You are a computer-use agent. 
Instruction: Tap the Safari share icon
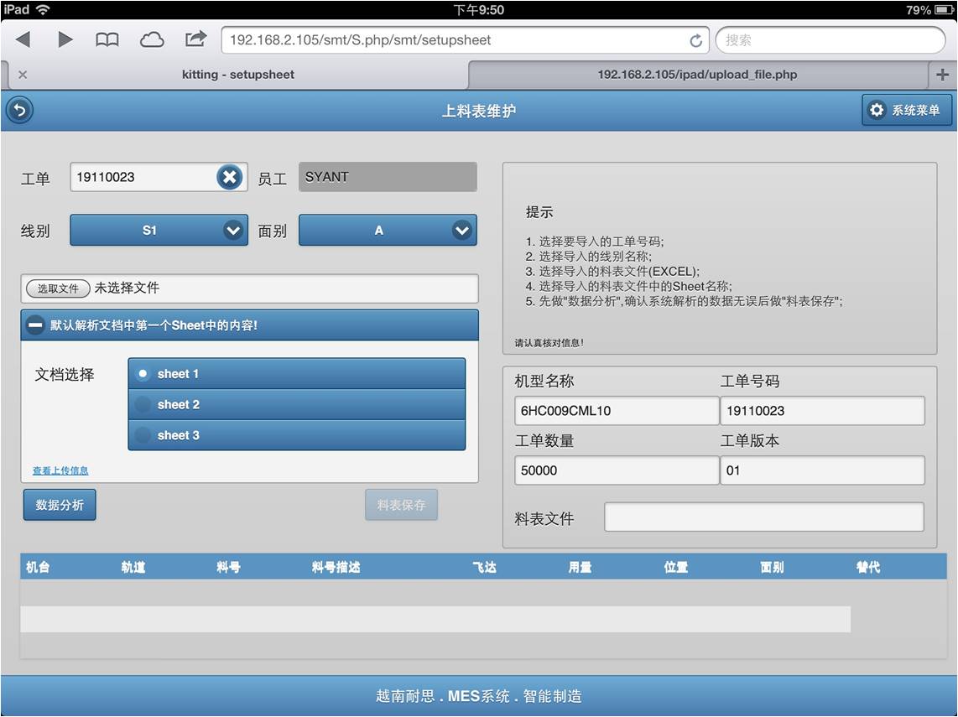(x=195, y=39)
